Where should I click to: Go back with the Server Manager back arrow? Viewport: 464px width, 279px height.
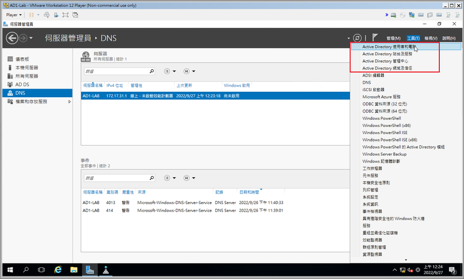(x=12, y=38)
